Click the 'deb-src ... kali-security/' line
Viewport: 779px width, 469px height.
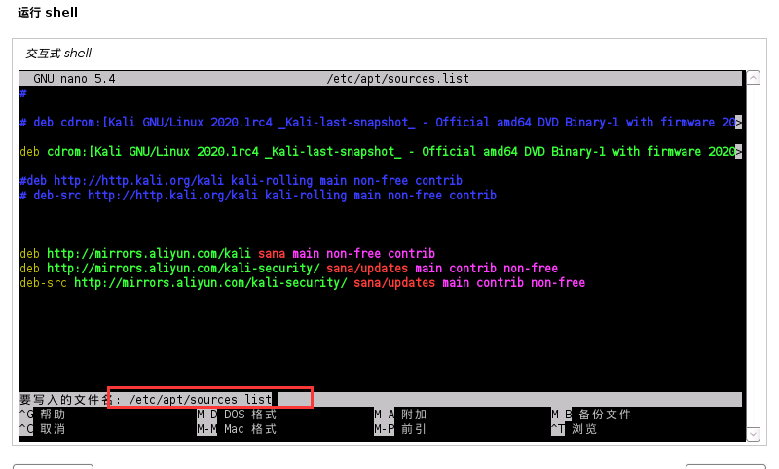pyautogui.click(x=302, y=283)
